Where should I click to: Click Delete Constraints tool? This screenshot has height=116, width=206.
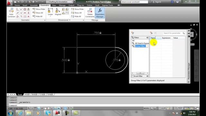pos(90,13)
